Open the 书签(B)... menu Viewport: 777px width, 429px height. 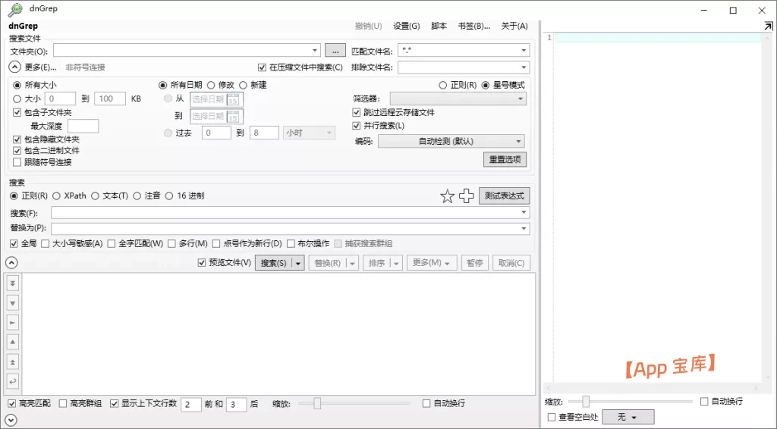coord(473,27)
